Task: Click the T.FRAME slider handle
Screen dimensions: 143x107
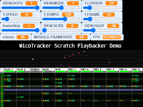Action: [x=90, y=19]
